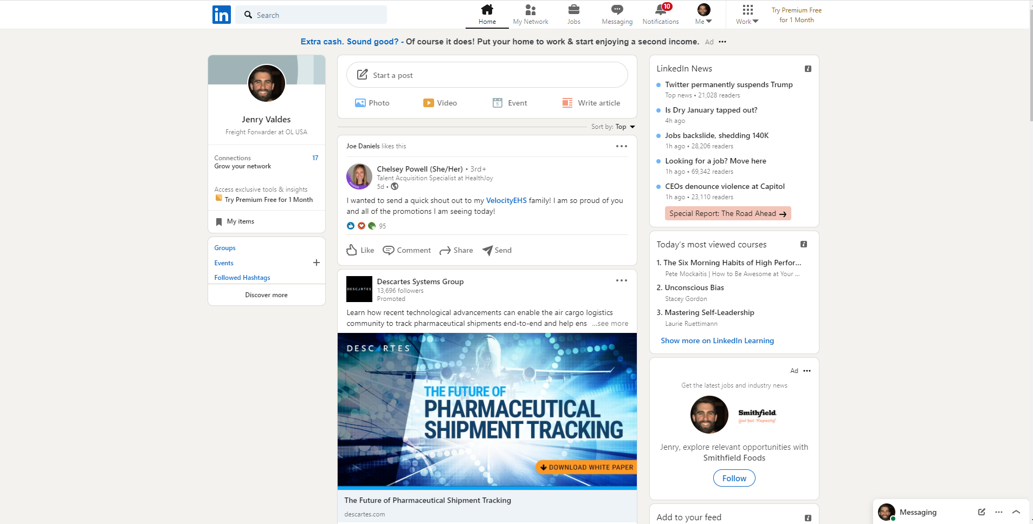Open Connections Grow your network
Screen dimensions: 1033x524
point(266,162)
